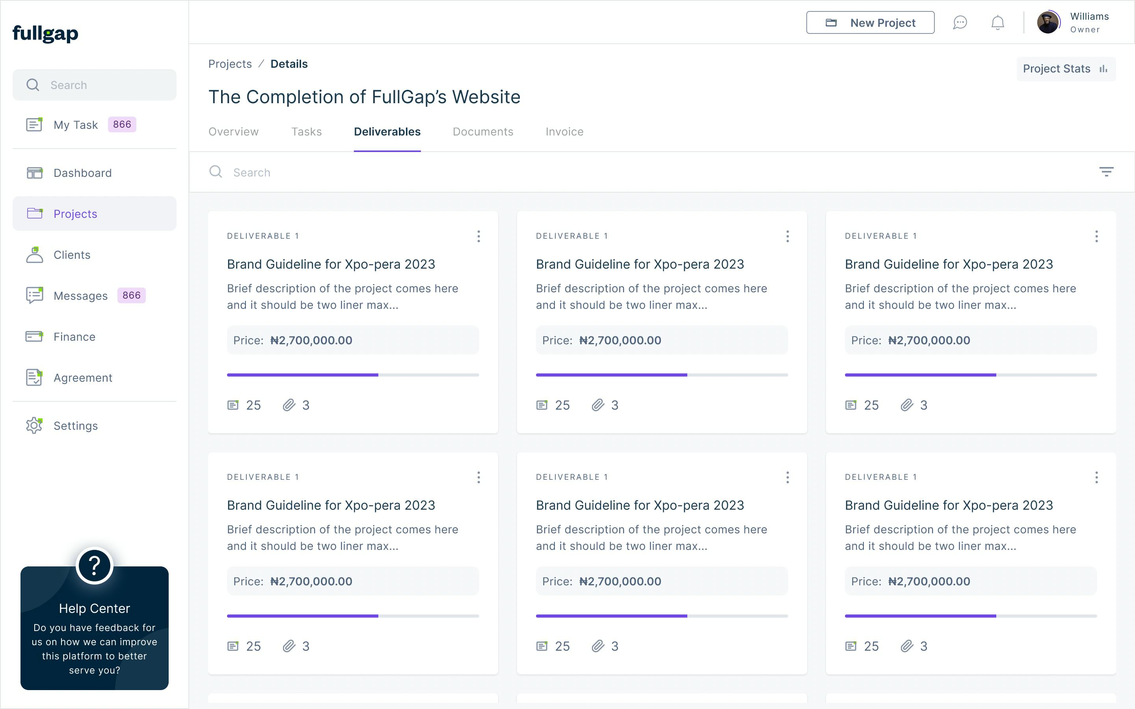Viewport: 1135px width, 709px height.
Task: Switch to the Invoice tab
Action: 565,132
